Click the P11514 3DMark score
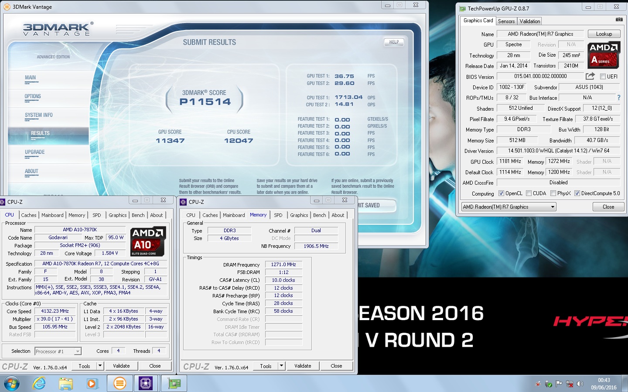 (x=205, y=102)
